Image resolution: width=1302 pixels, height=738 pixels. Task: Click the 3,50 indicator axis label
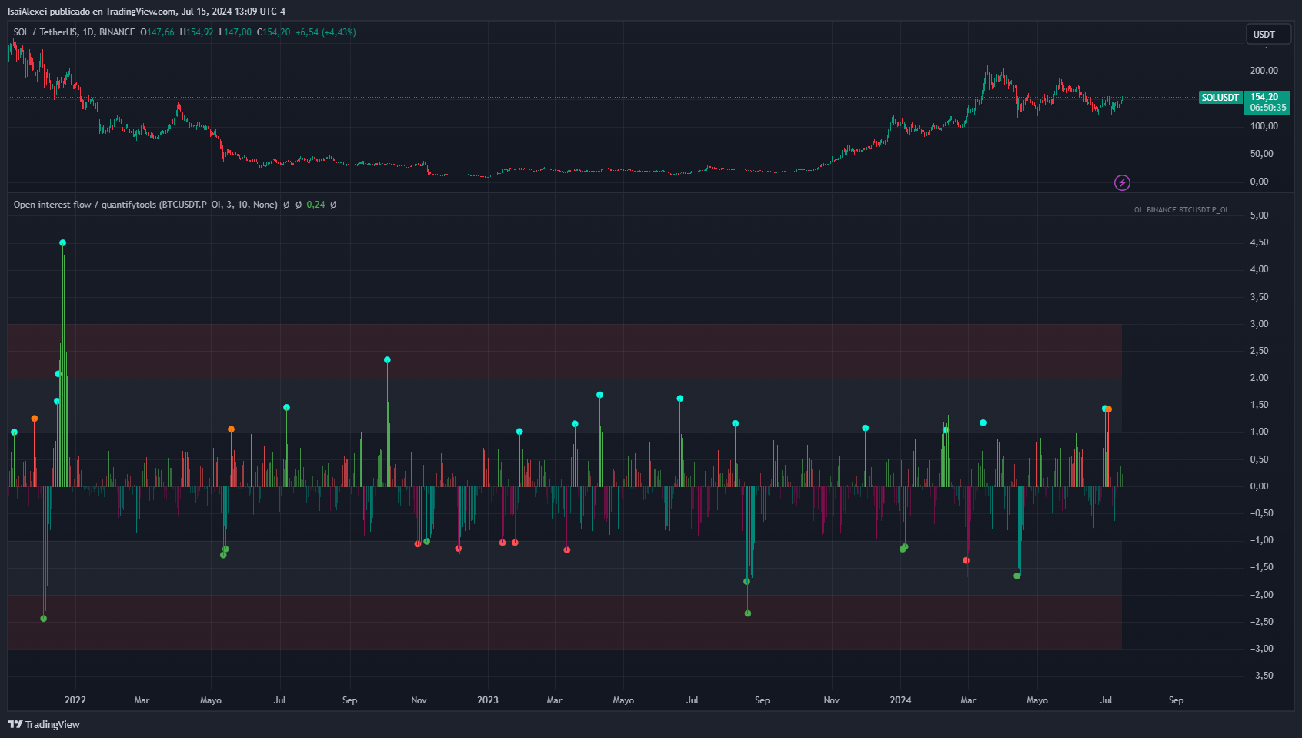[x=1259, y=297]
